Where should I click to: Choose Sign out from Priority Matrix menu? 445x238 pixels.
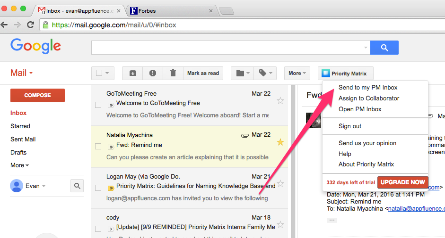[349, 126]
